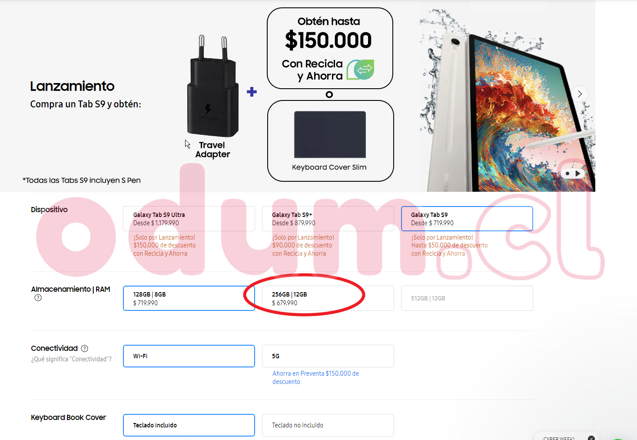Choose Galaxy Tab S9 Ultra device
637x440 pixels.
(189, 219)
